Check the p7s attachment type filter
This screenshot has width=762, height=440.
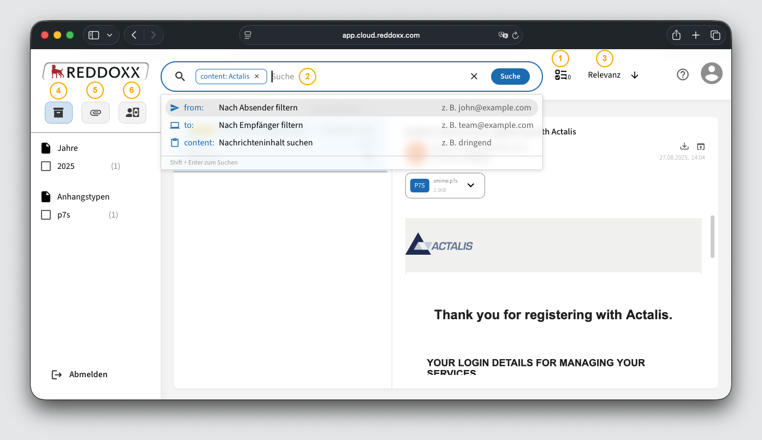tap(46, 215)
